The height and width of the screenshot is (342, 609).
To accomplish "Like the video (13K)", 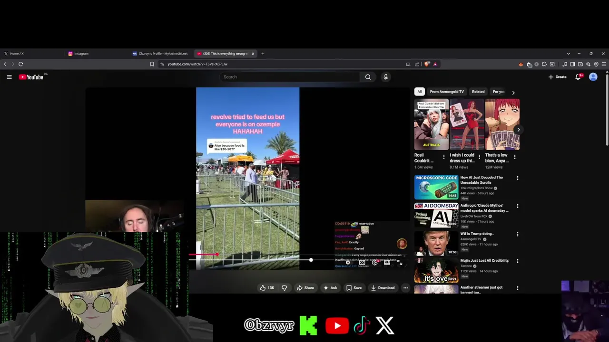I will pos(267,288).
